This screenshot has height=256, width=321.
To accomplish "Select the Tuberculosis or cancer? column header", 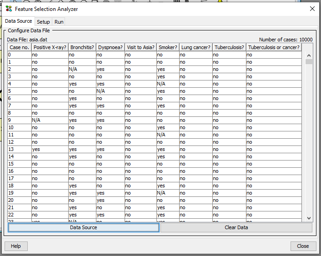I will pyautogui.click(x=274, y=47).
